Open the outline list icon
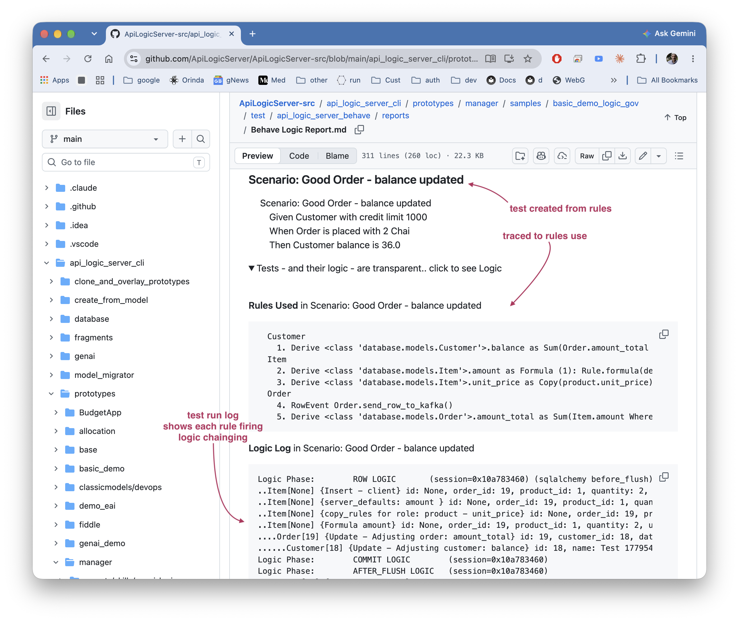Screen dimensions: 739x622 (679, 156)
